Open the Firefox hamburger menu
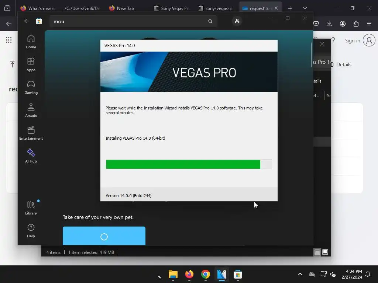Viewport: 378px width, 283px height. 369,24
